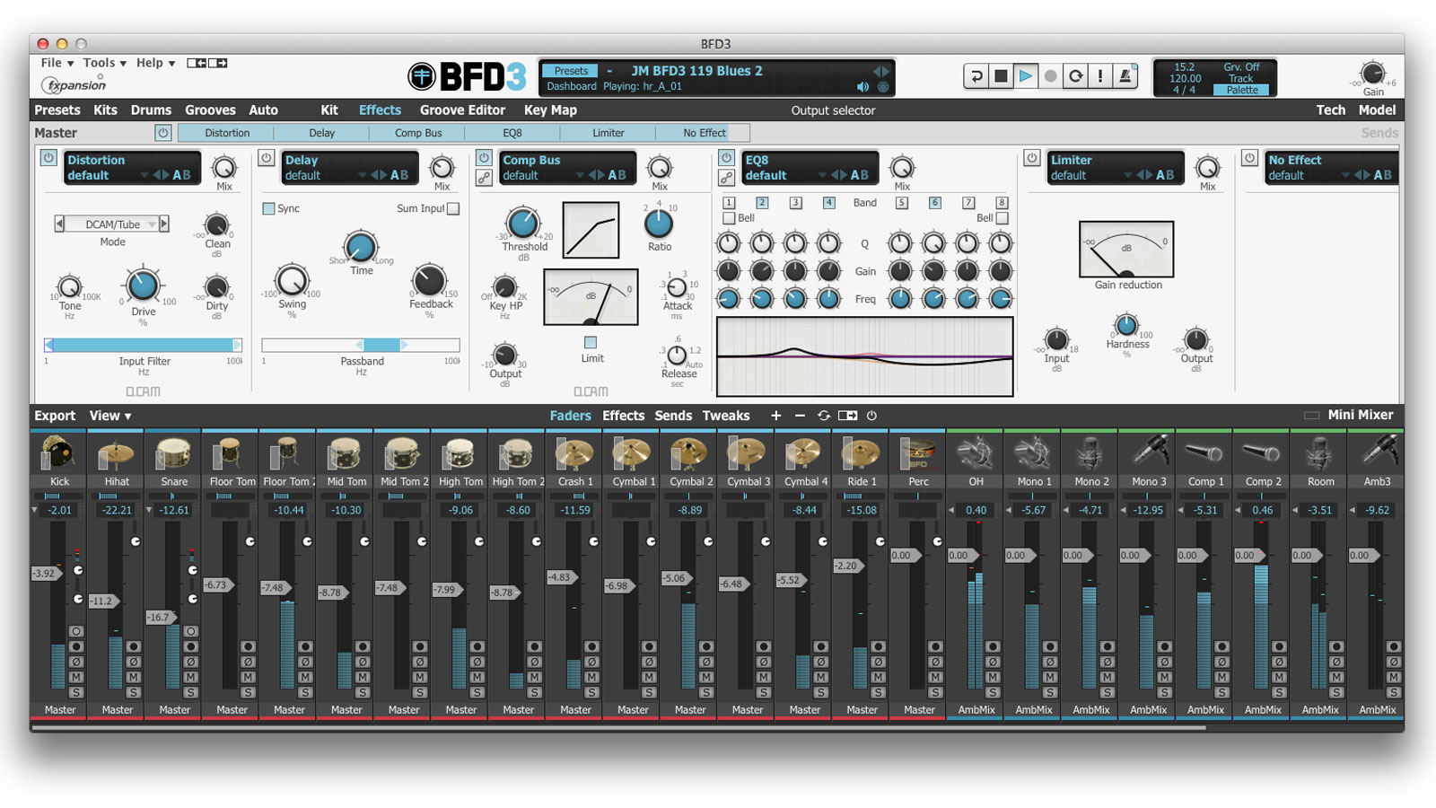Click the return-to-start transport button
Image resolution: width=1436 pixels, height=808 pixels.
(976, 76)
